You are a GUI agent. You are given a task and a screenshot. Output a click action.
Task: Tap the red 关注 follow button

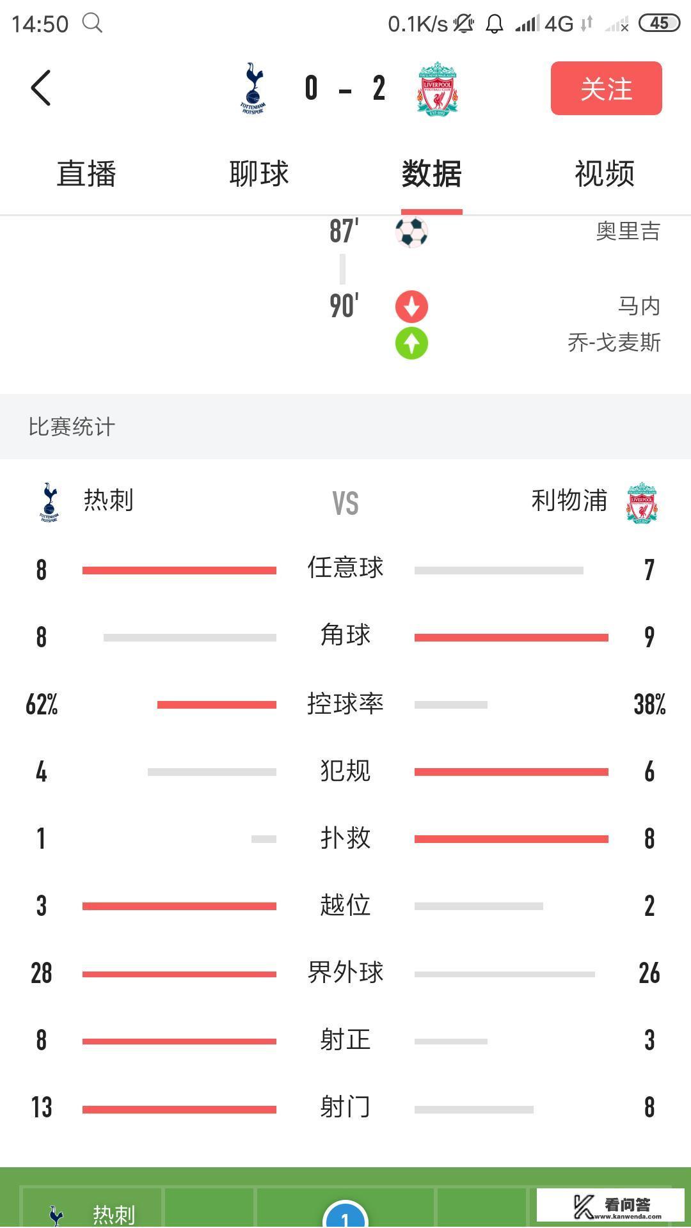(x=605, y=89)
